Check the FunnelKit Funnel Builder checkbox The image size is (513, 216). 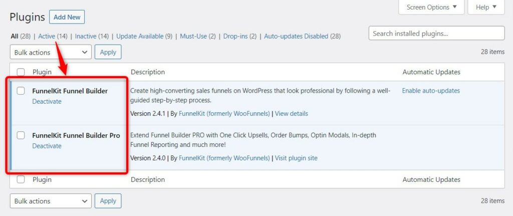[x=21, y=91]
